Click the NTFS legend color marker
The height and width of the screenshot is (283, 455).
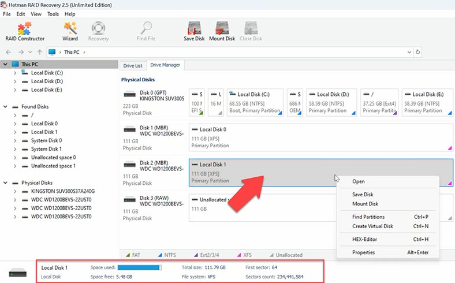160,255
